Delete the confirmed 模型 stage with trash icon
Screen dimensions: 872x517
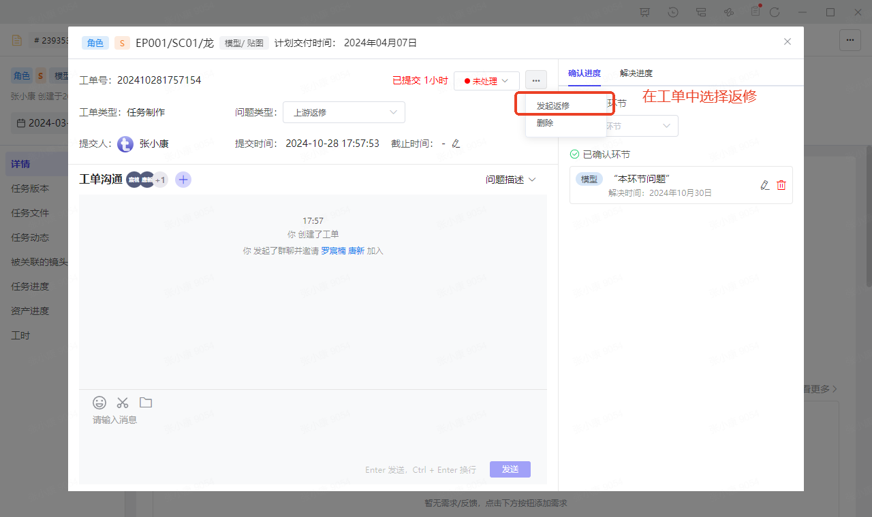pyautogui.click(x=781, y=185)
